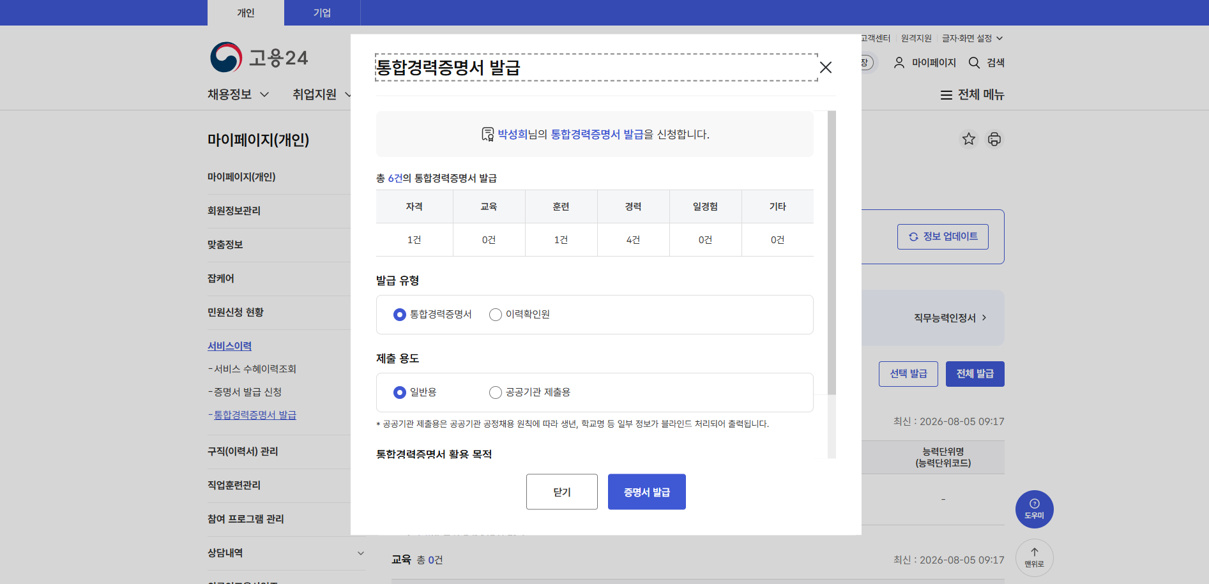Click the print page icon
This screenshot has height=584, width=1209.
[x=994, y=139]
